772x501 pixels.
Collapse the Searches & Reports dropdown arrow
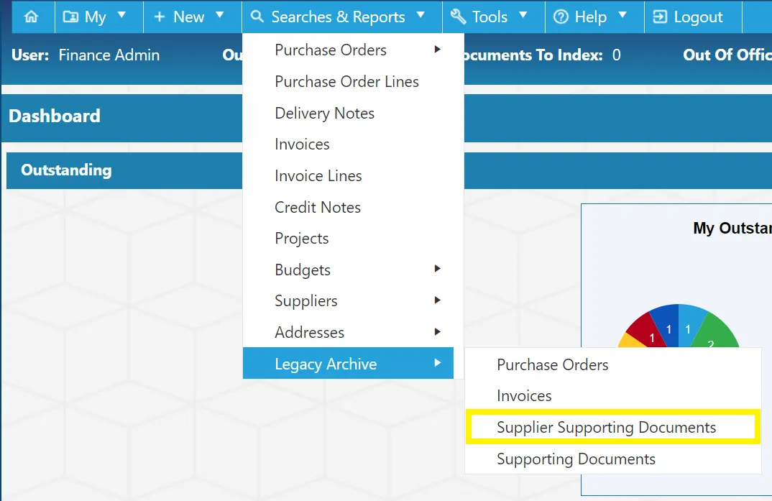(x=421, y=15)
